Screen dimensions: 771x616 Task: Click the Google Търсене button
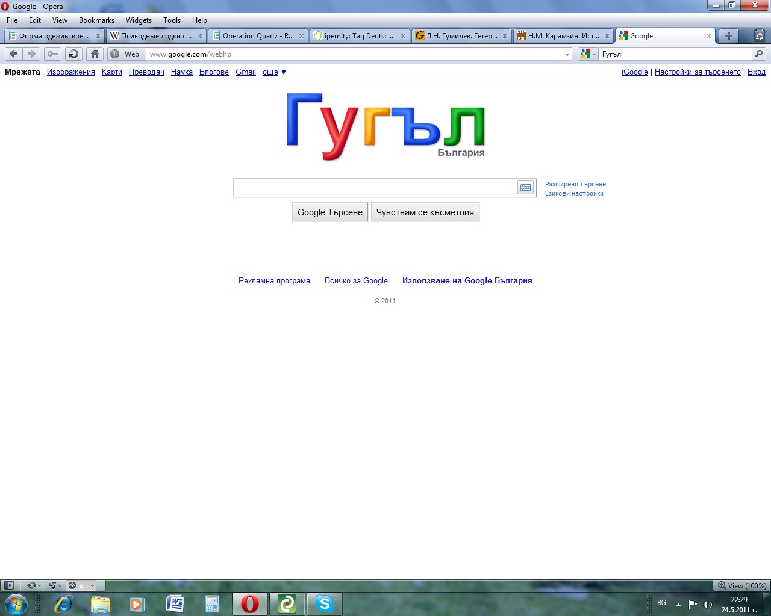[330, 212]
